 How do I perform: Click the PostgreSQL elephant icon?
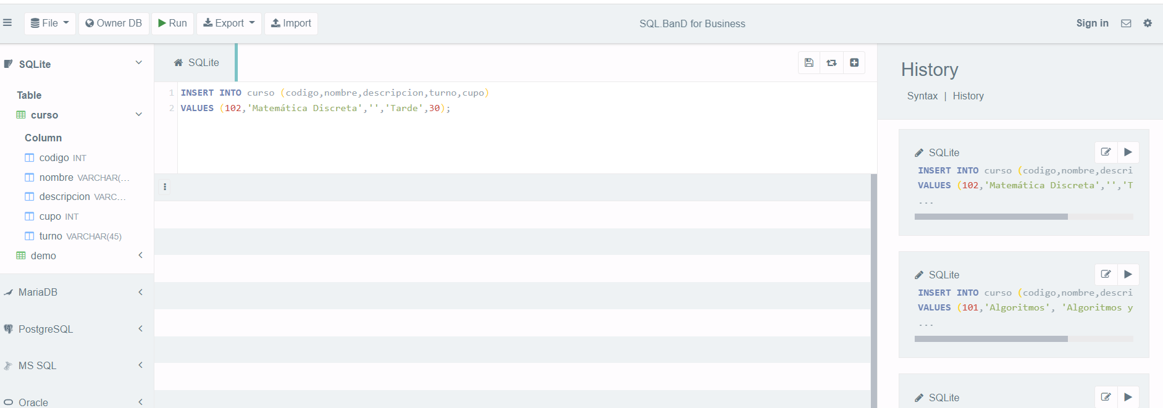coord(8,329)
